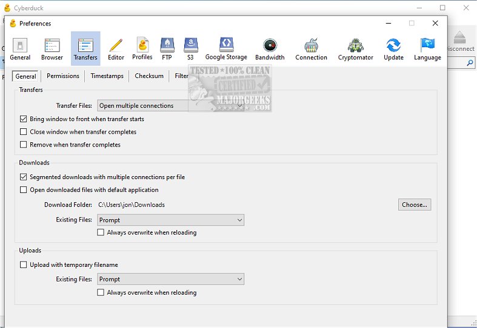Open the Connection preferences section
Screen dimensions: 477x328
coord(311,49)
